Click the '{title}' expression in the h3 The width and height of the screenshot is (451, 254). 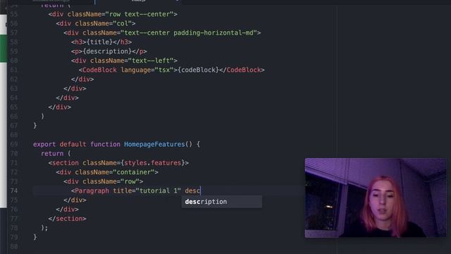coord(99,42)
